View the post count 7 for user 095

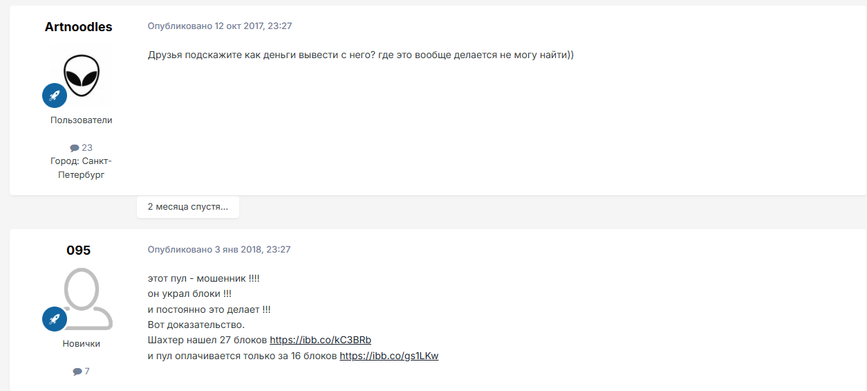(x=87, y=372)
